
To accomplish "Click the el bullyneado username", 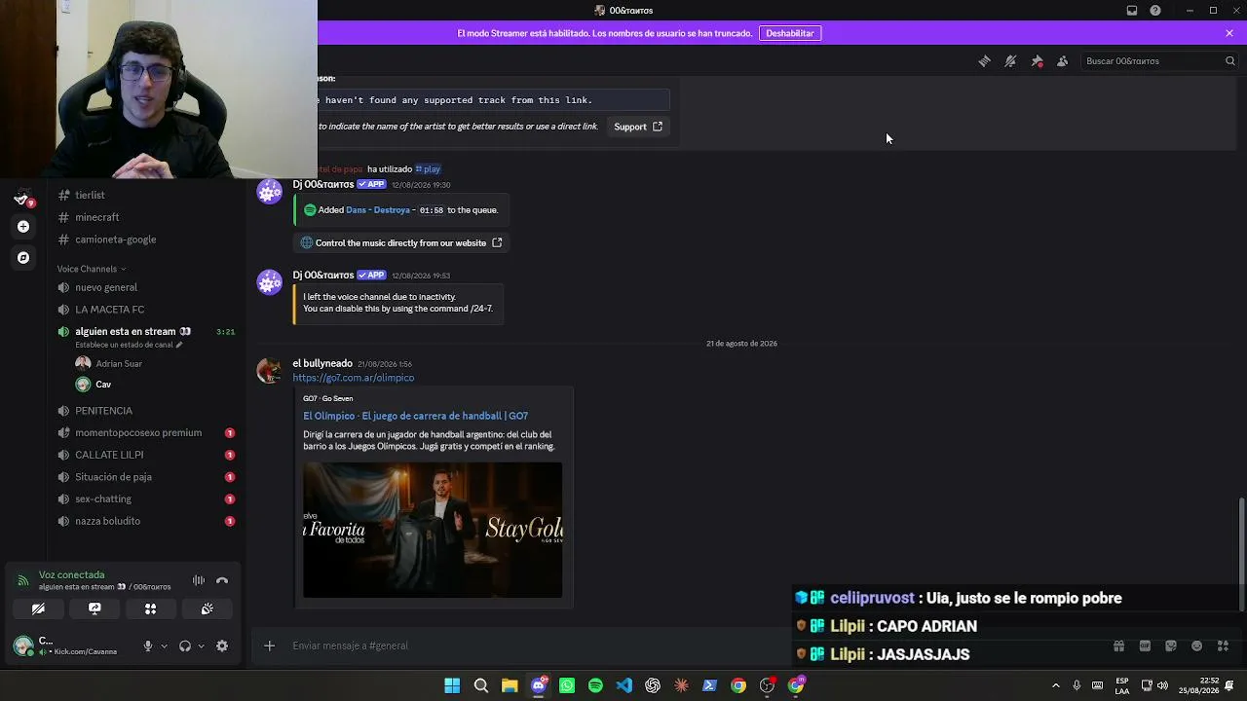I will click(322, 363).
